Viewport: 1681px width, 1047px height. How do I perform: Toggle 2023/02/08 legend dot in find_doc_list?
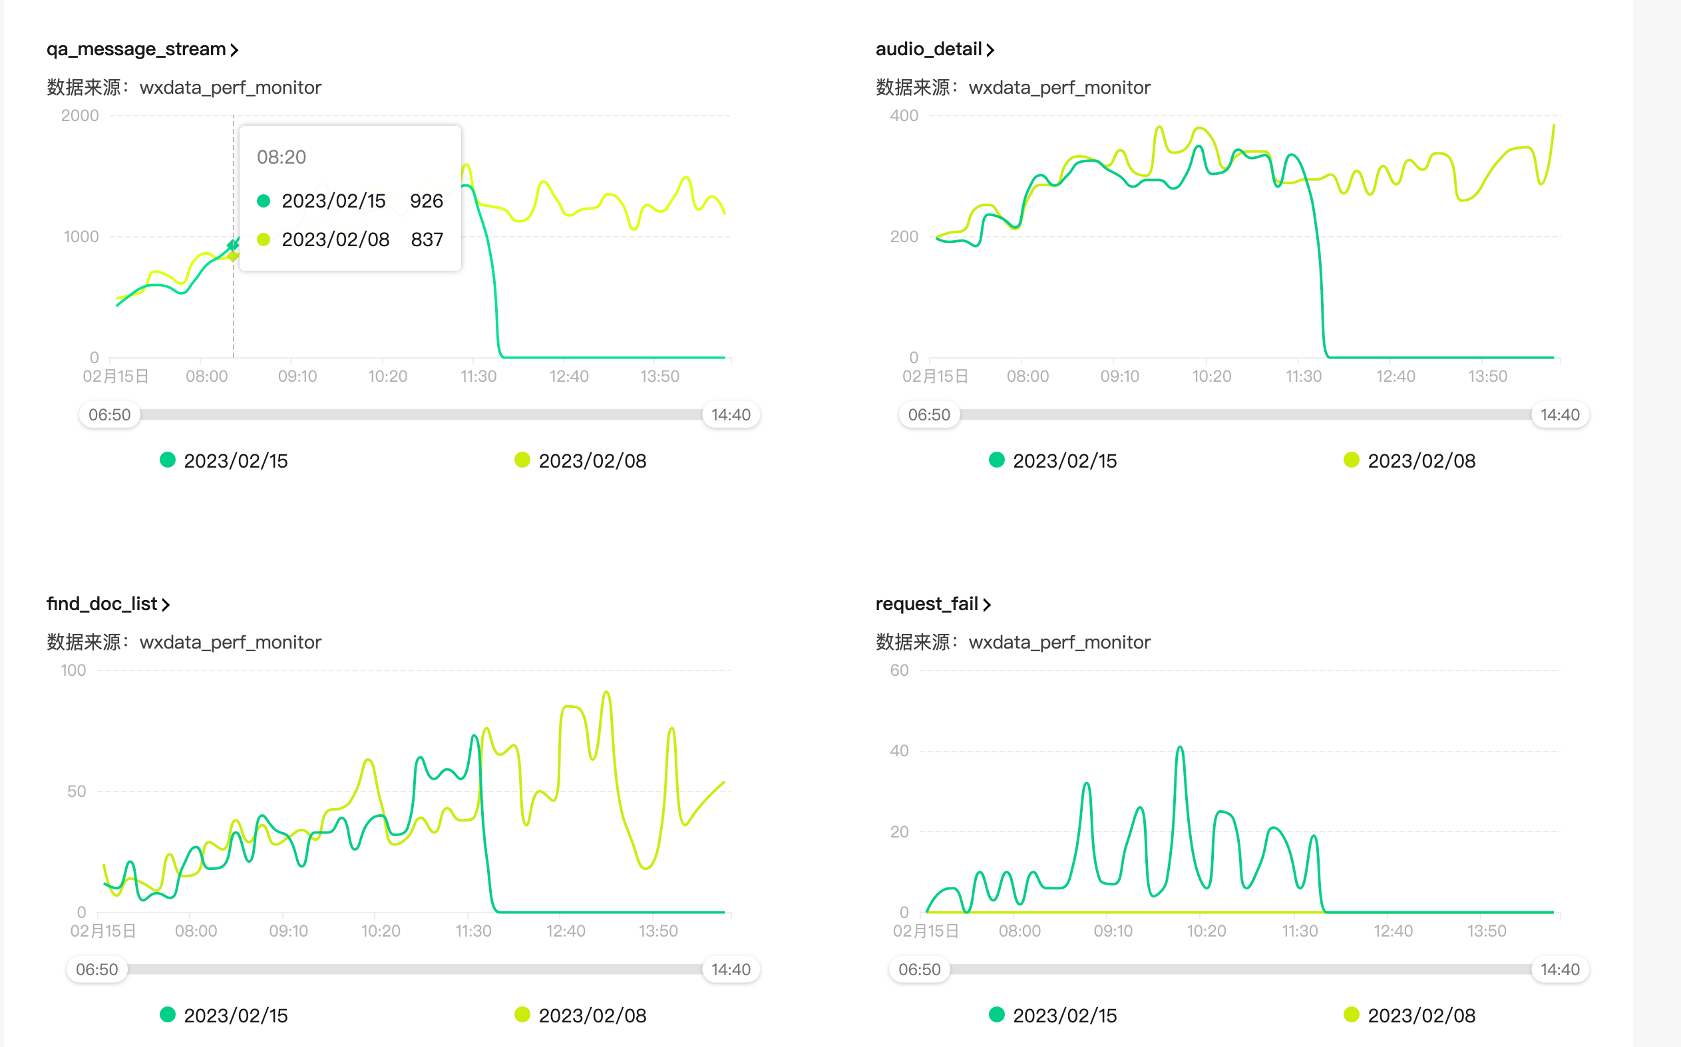(x=522, y=1015)
